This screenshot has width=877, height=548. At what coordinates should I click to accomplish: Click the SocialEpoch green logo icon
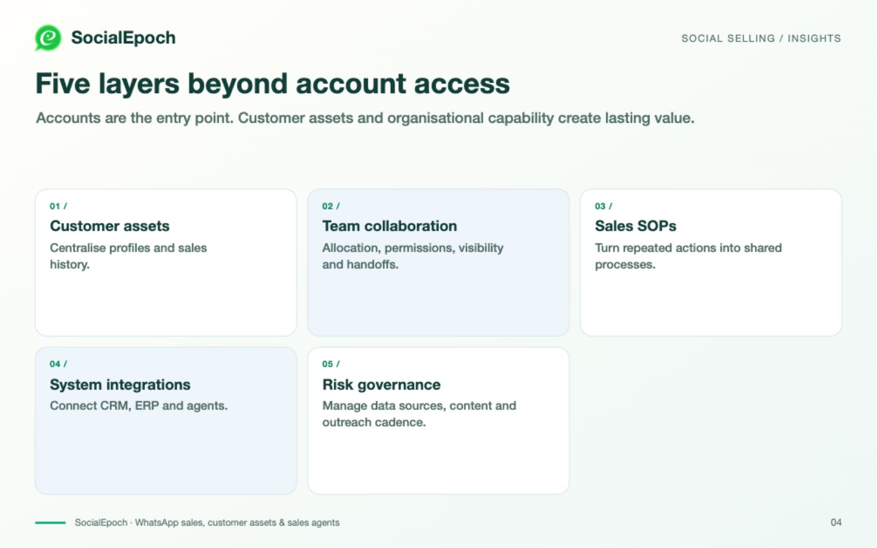[48, 38]
